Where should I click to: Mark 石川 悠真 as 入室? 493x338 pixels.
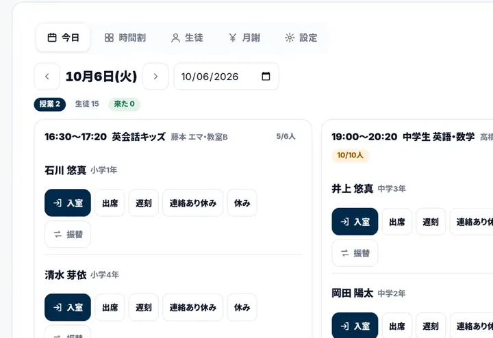(x=68, y=203)
